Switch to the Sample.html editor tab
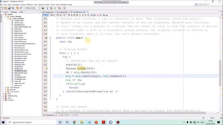 [x=63, y=12]
